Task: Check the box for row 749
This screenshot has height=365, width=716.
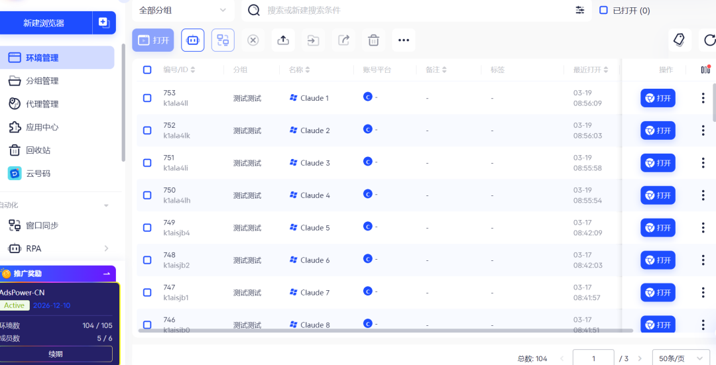Action: point(147,228)
